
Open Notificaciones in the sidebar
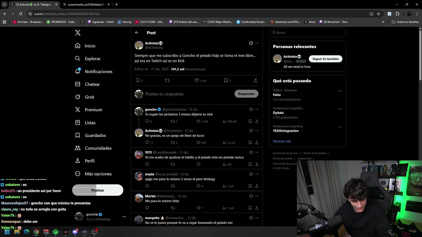pyautogui.click(x=94, y=71)
